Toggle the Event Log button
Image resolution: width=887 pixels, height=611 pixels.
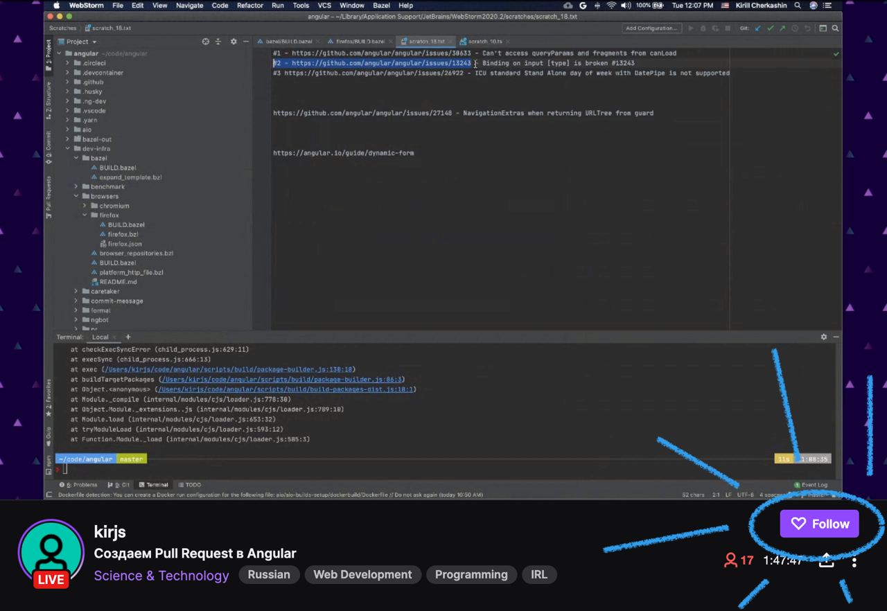coord(810,485)
